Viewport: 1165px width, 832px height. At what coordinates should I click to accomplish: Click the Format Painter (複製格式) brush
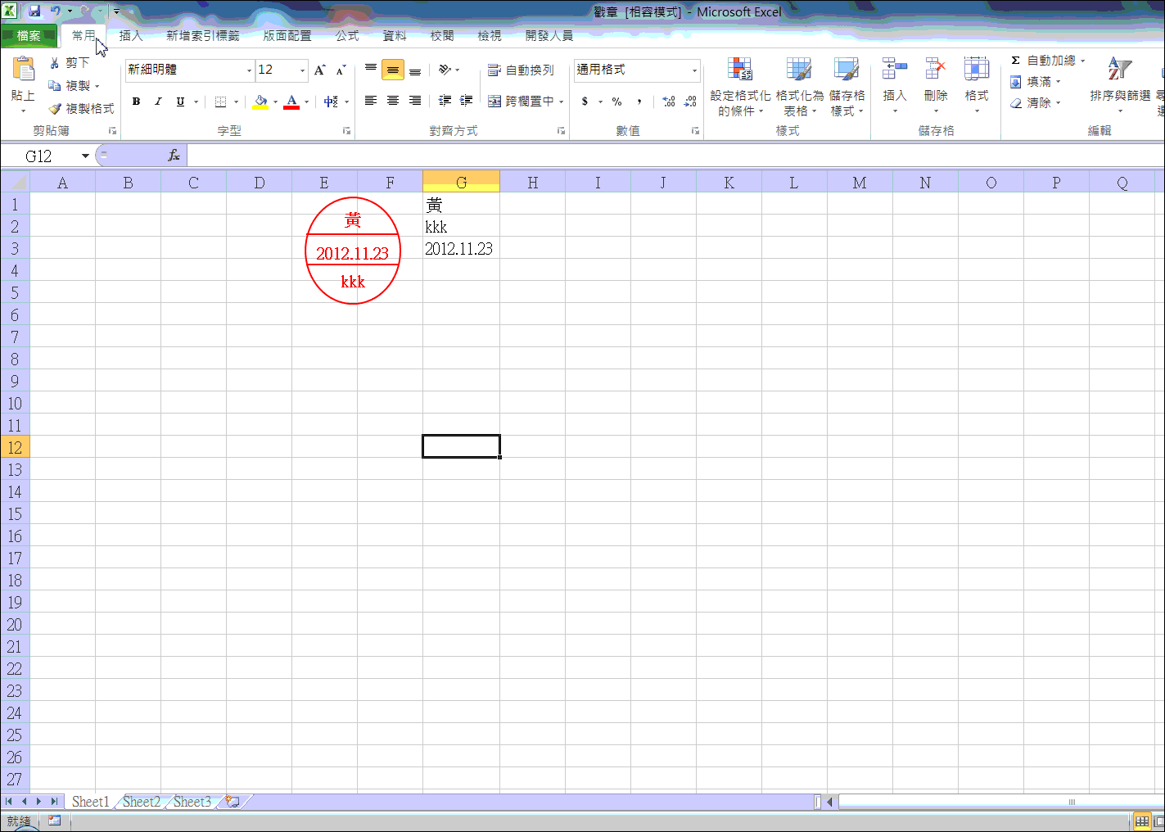click(x=55, y=108)
